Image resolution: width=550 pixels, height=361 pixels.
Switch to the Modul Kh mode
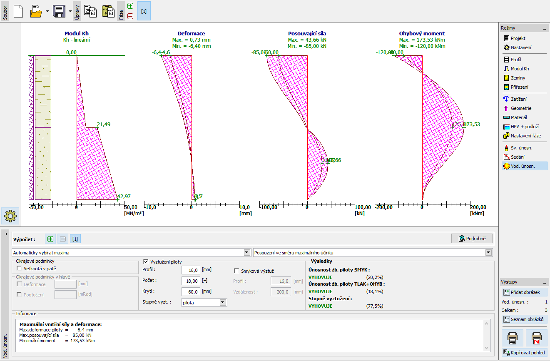[x=524, y=69]
